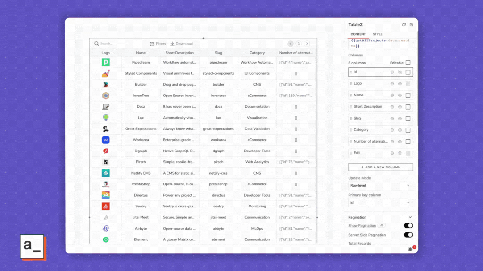Disable the Server Side Pagination toggle

point(408,235)
